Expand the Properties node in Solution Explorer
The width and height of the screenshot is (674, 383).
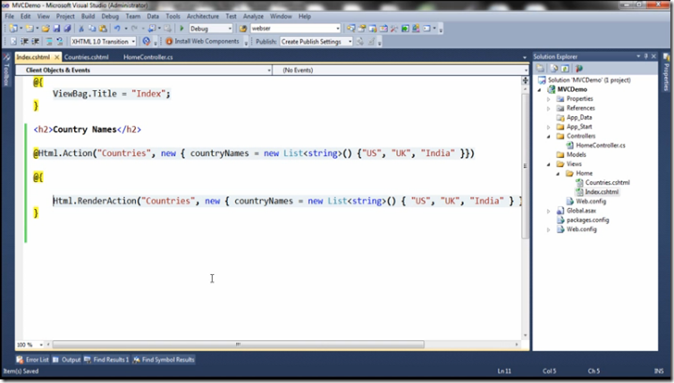point(549,99)
